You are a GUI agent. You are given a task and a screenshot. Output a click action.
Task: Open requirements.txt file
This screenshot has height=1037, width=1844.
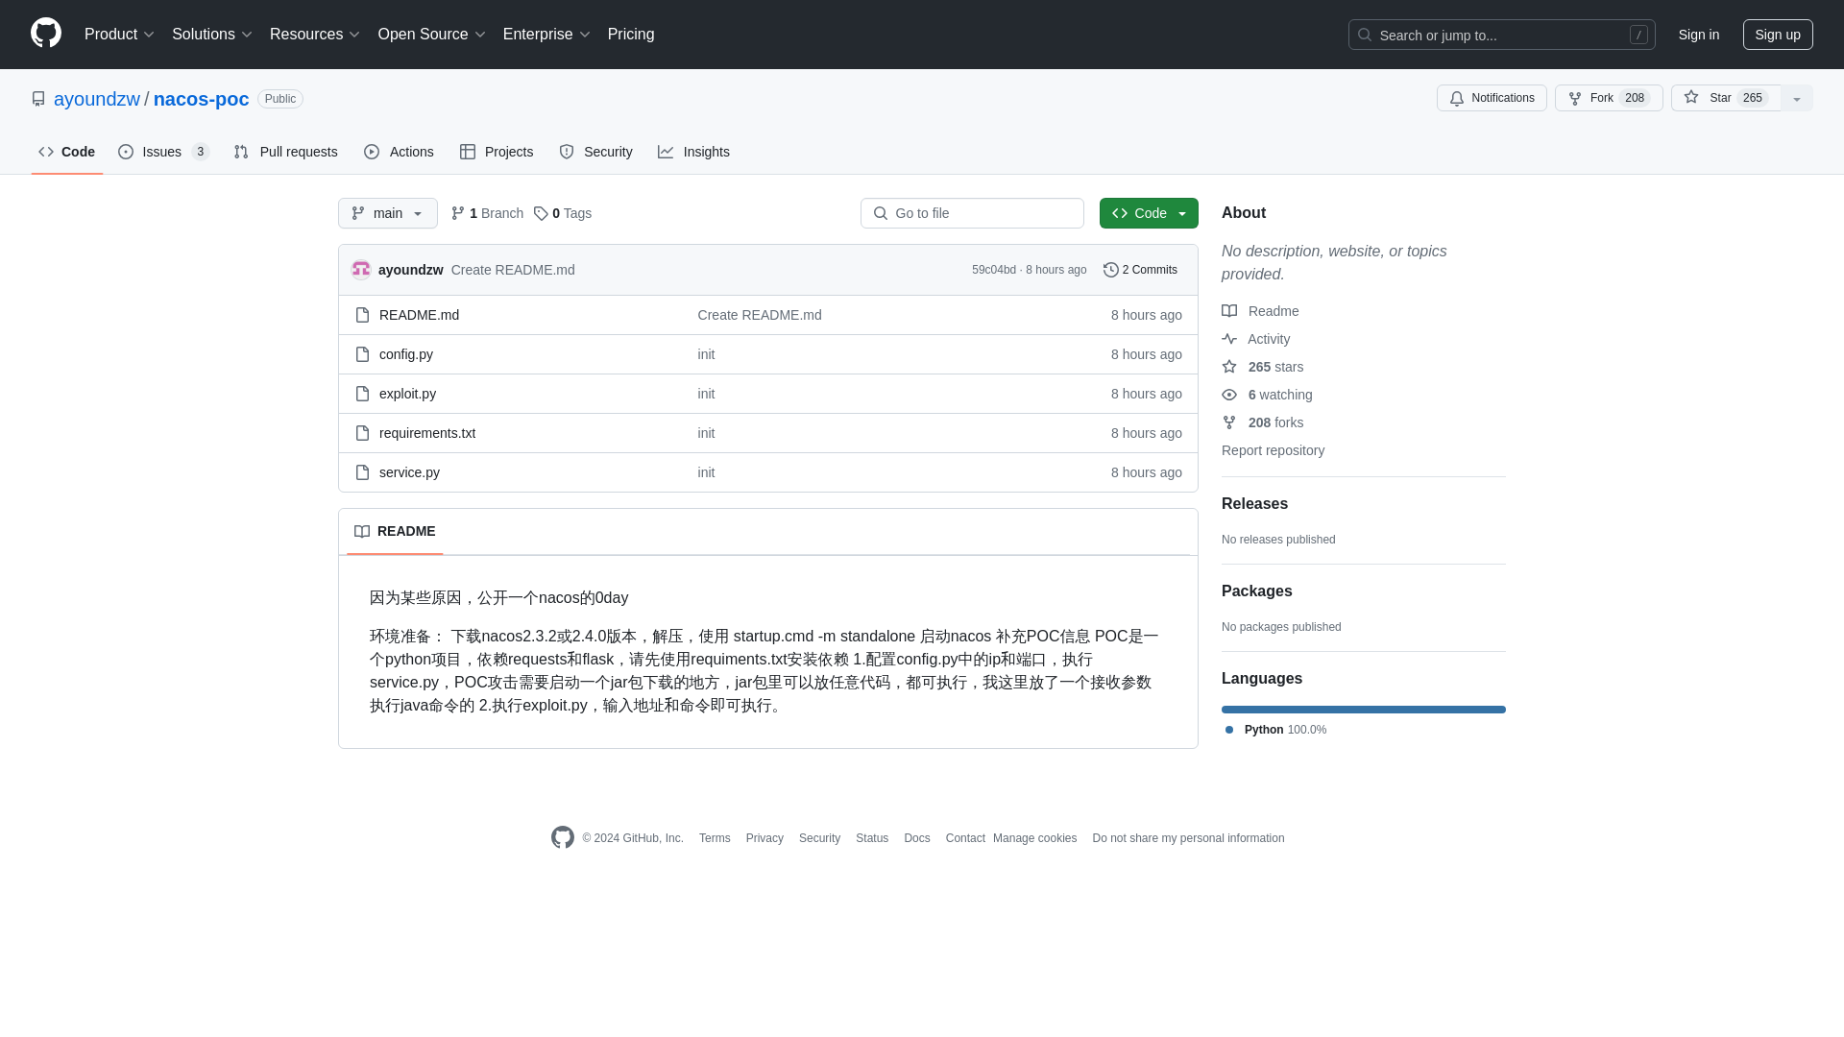(427, 433)
